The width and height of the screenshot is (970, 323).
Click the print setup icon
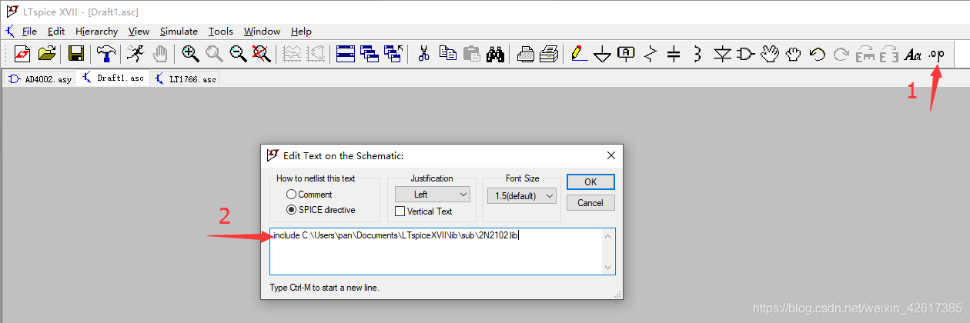pyautogui.click(x=526, y=54)
